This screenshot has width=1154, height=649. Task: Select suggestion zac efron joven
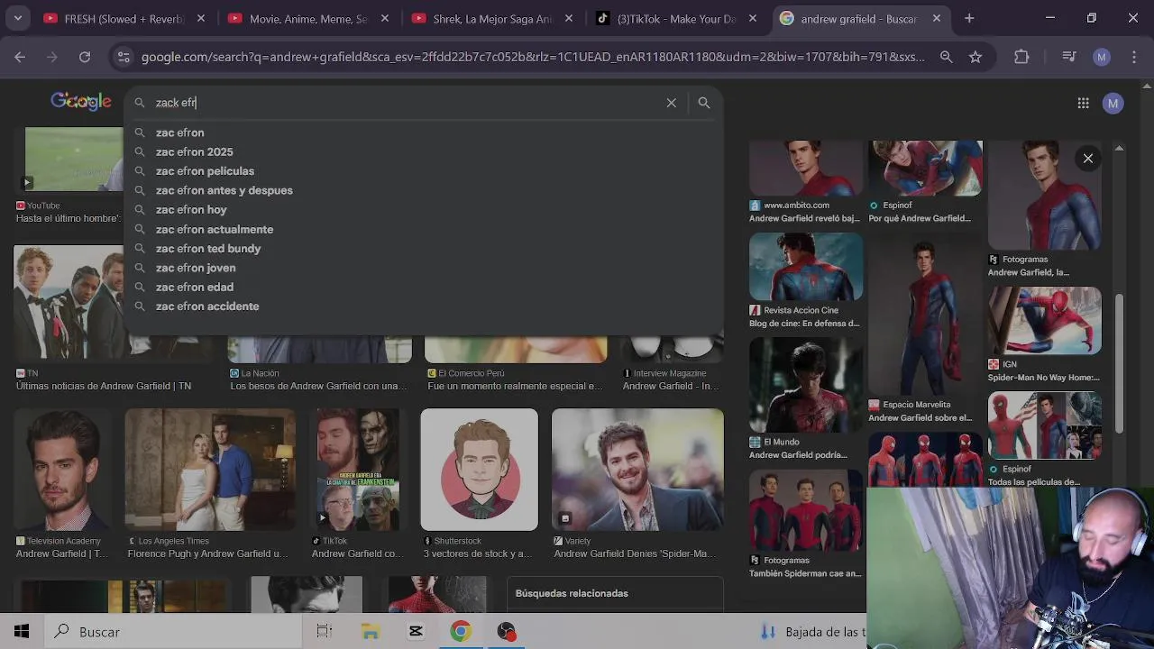click(423, 268)
